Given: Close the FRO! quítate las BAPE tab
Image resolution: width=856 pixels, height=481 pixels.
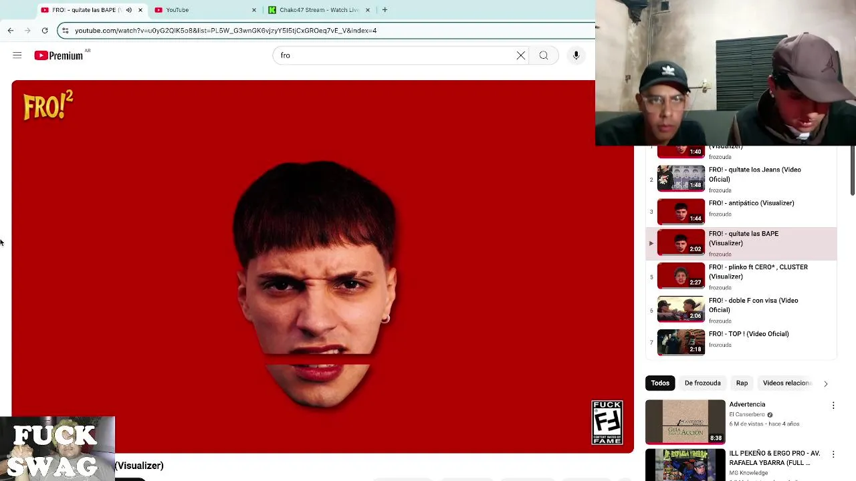Looking at the screenshot, I should pos(140,10).
